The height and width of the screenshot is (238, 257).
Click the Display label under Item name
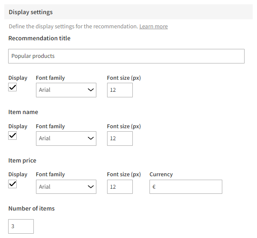click(18, 127)
